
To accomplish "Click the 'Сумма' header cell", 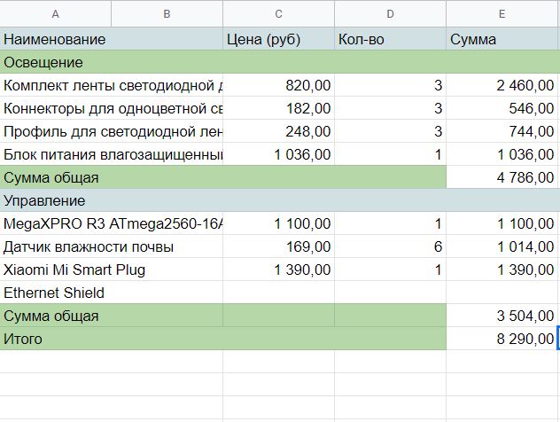I will pos(502,39).
